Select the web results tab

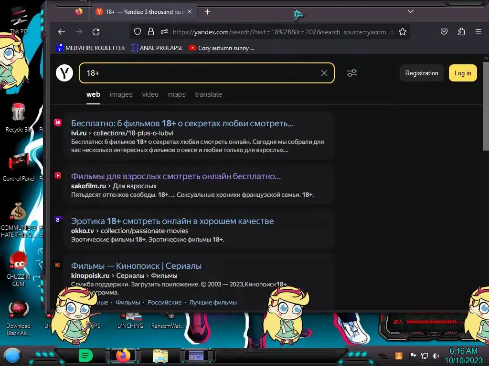(x=93, y=94)
